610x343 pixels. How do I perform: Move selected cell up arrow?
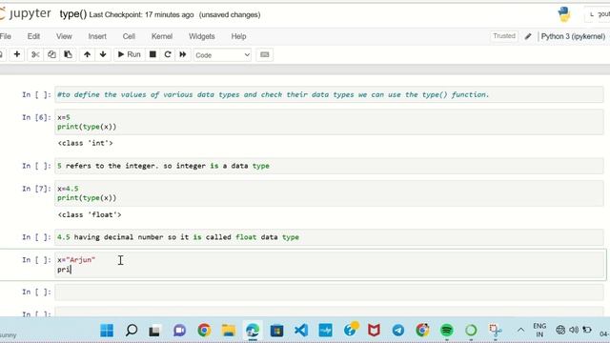click(x=87, y=54)
